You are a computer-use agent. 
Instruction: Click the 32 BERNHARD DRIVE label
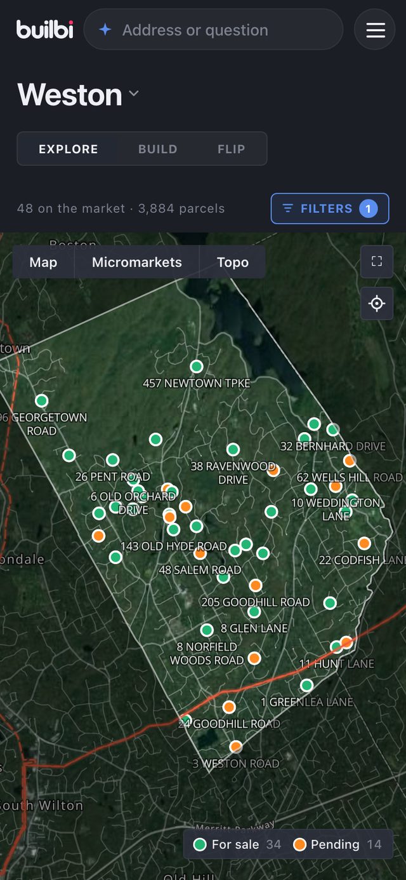coord(333,446)
